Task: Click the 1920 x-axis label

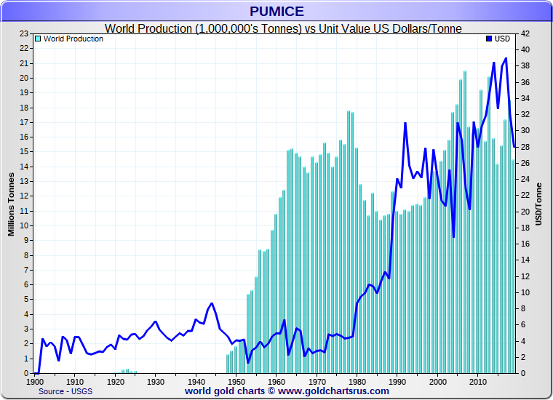Action: pos(115,382)
